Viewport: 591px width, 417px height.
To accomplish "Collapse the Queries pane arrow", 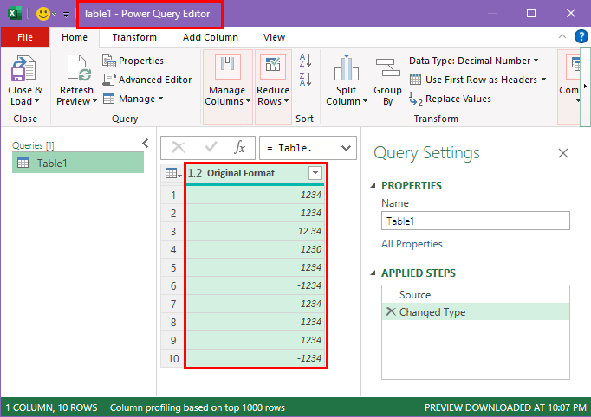I will (146, 144).
